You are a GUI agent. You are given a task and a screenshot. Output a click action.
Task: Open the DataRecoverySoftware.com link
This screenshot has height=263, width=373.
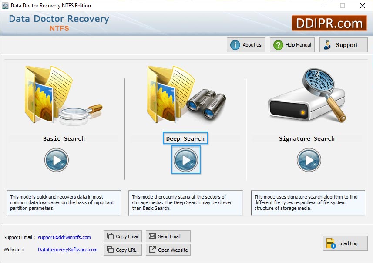(x=67, y=250)
